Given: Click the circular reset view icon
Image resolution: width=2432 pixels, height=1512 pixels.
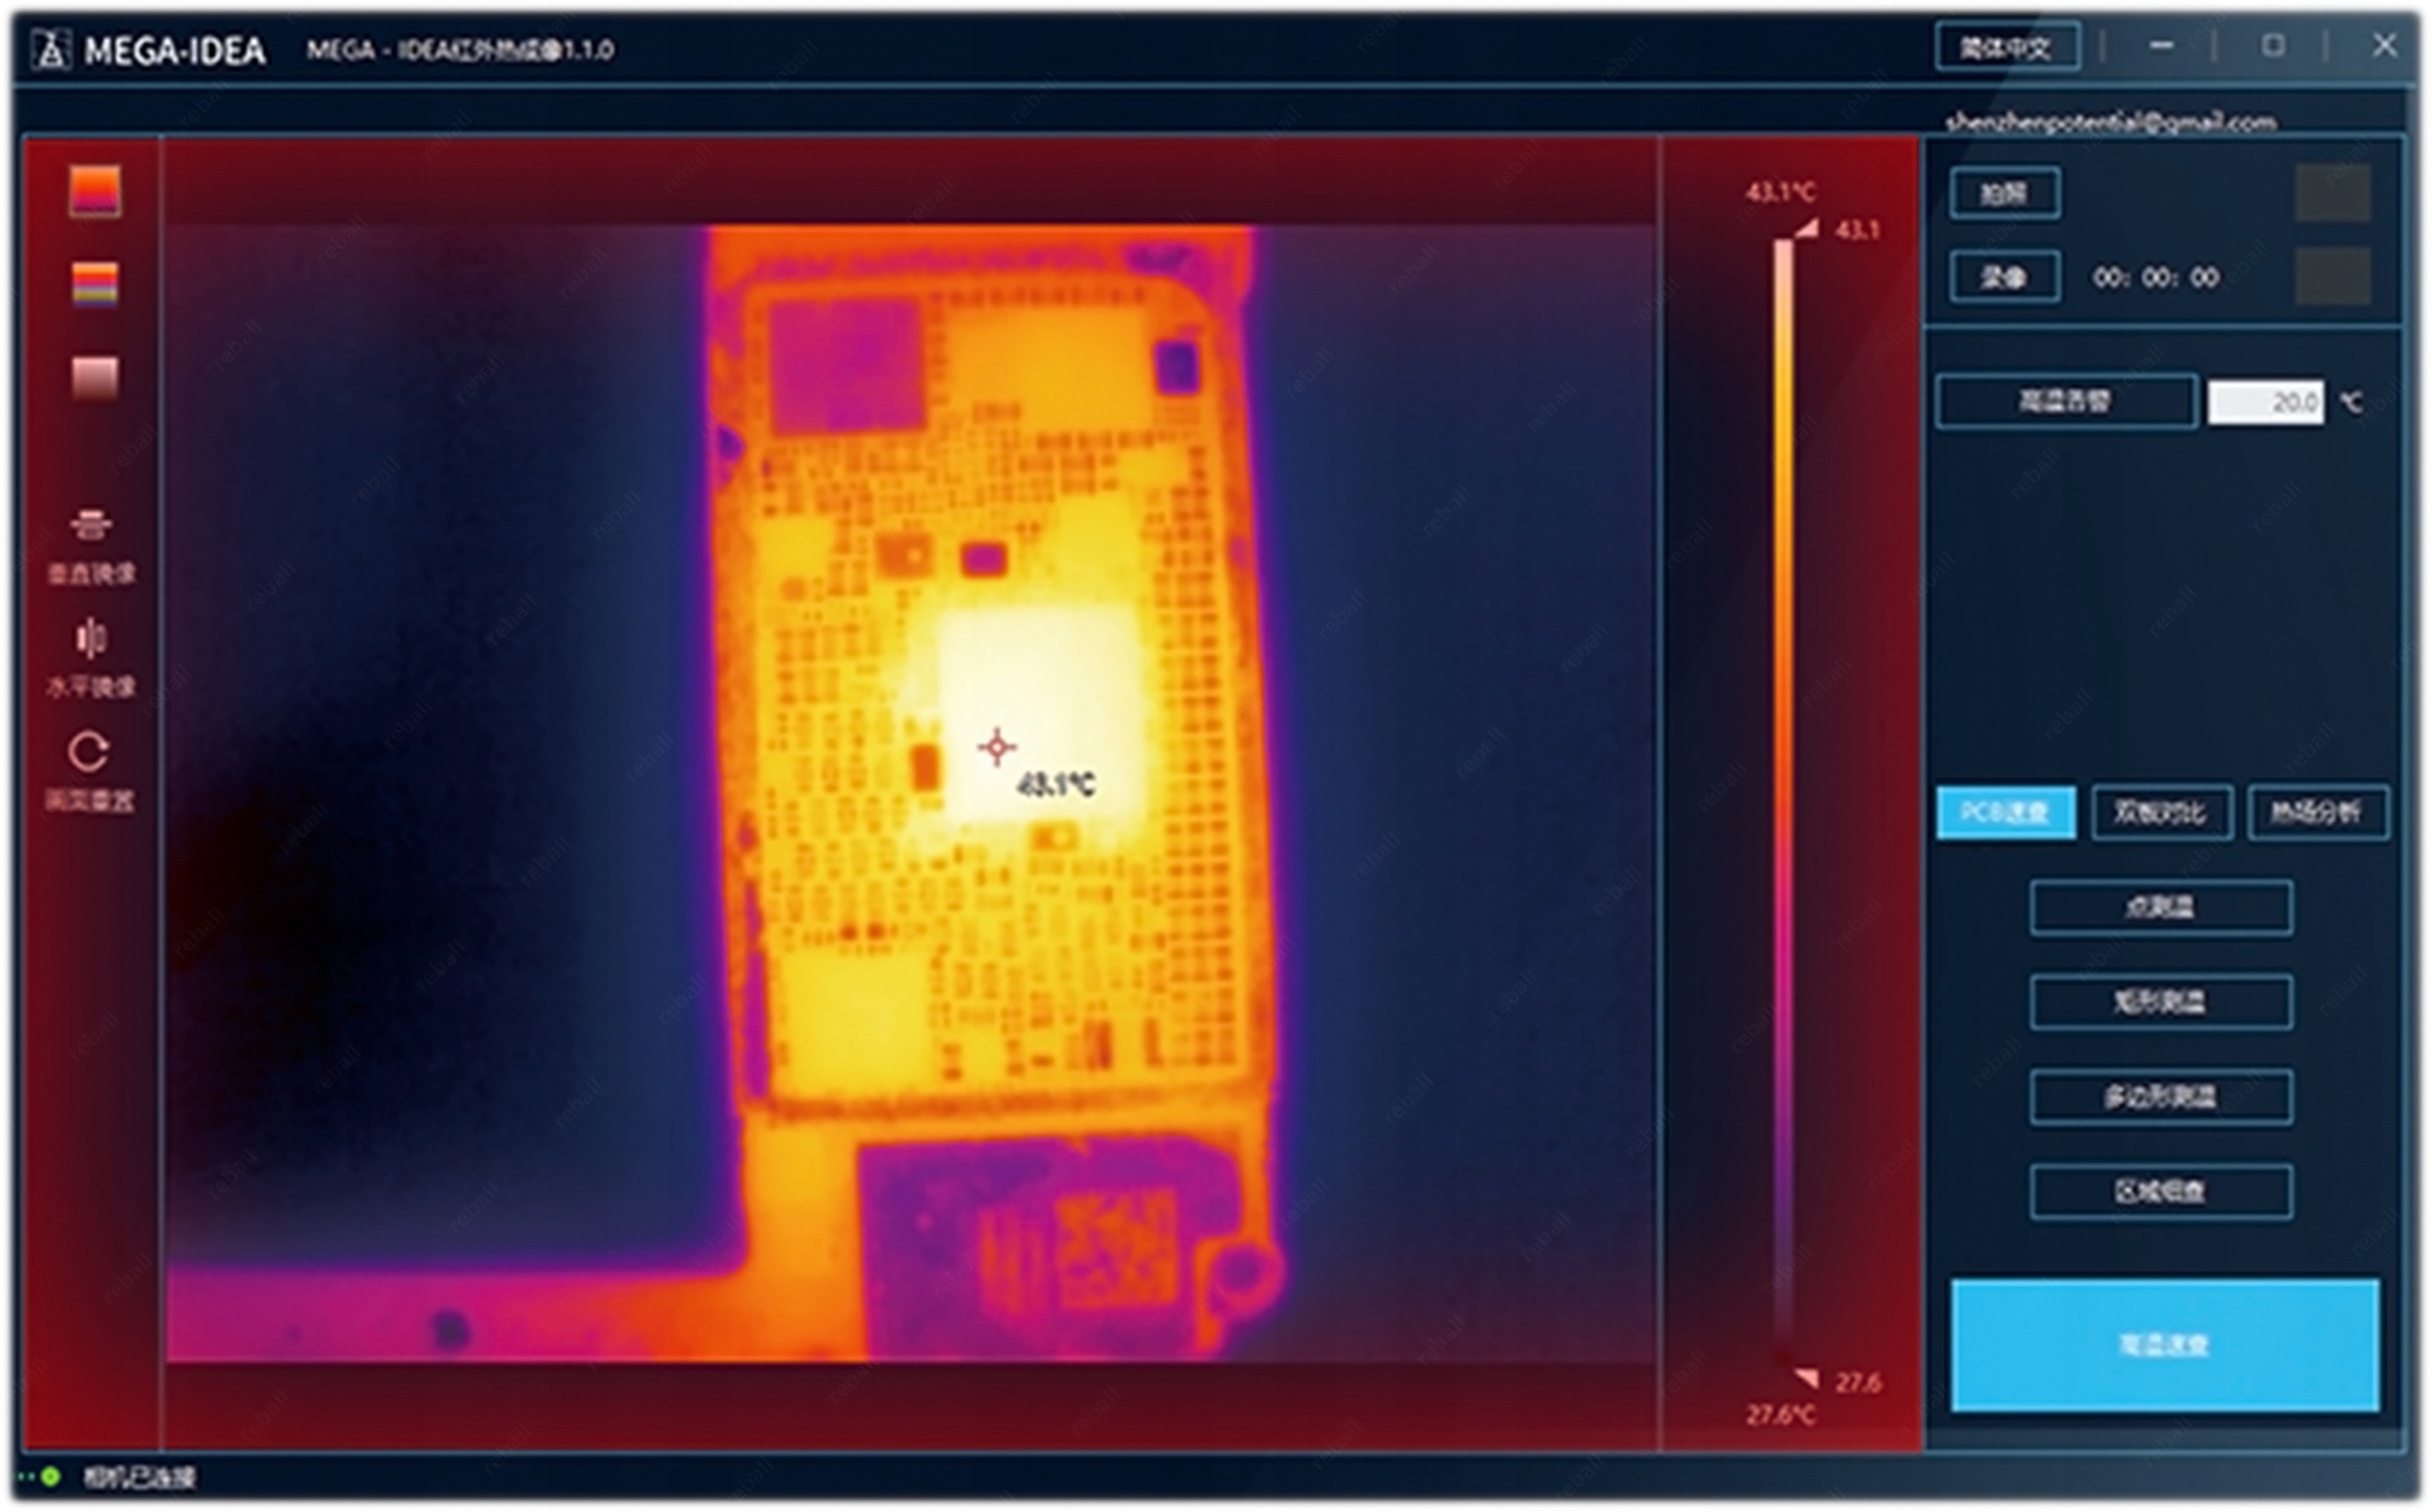Looking at the screenshot, I should 89,752.
